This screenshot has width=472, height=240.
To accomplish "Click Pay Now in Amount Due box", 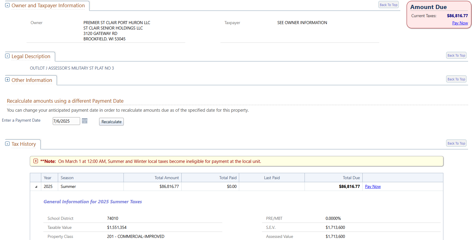I will pos(460,23).
